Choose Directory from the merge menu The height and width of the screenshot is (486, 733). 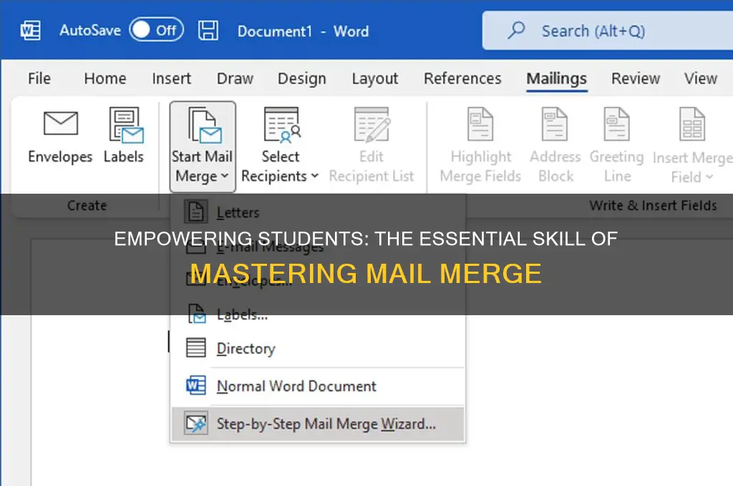318,348
